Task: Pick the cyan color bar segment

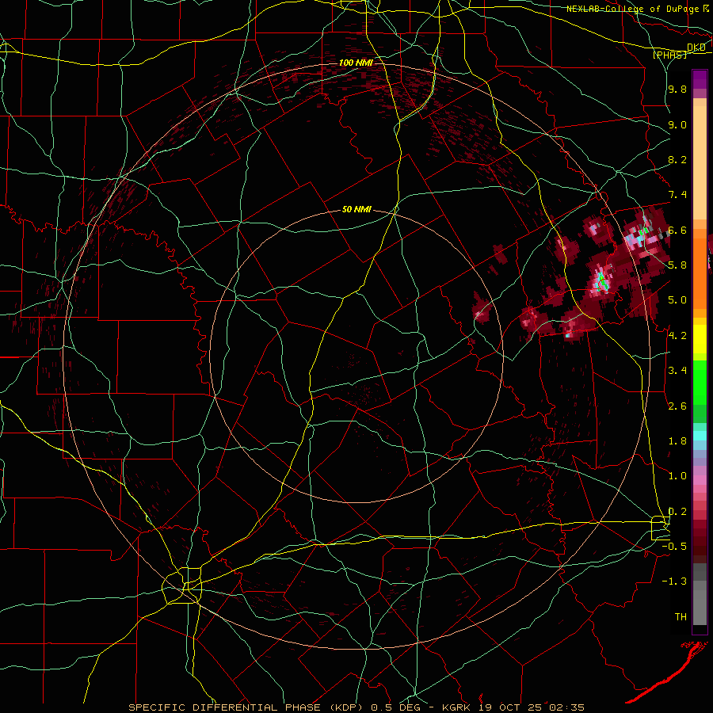Action: tap(700, 436)
